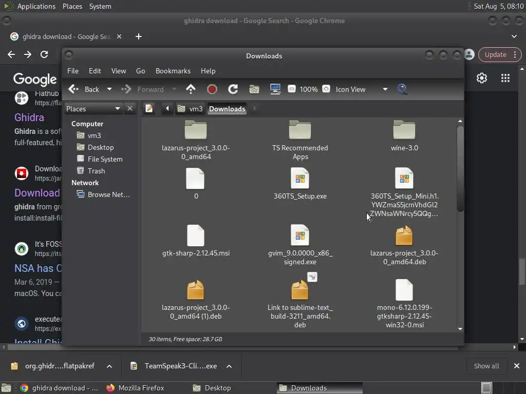Select the 360TS_Setup.exe file

300,184
